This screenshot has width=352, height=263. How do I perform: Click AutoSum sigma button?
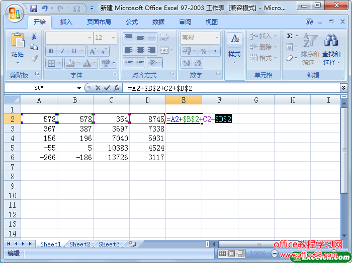coord(289,36)
